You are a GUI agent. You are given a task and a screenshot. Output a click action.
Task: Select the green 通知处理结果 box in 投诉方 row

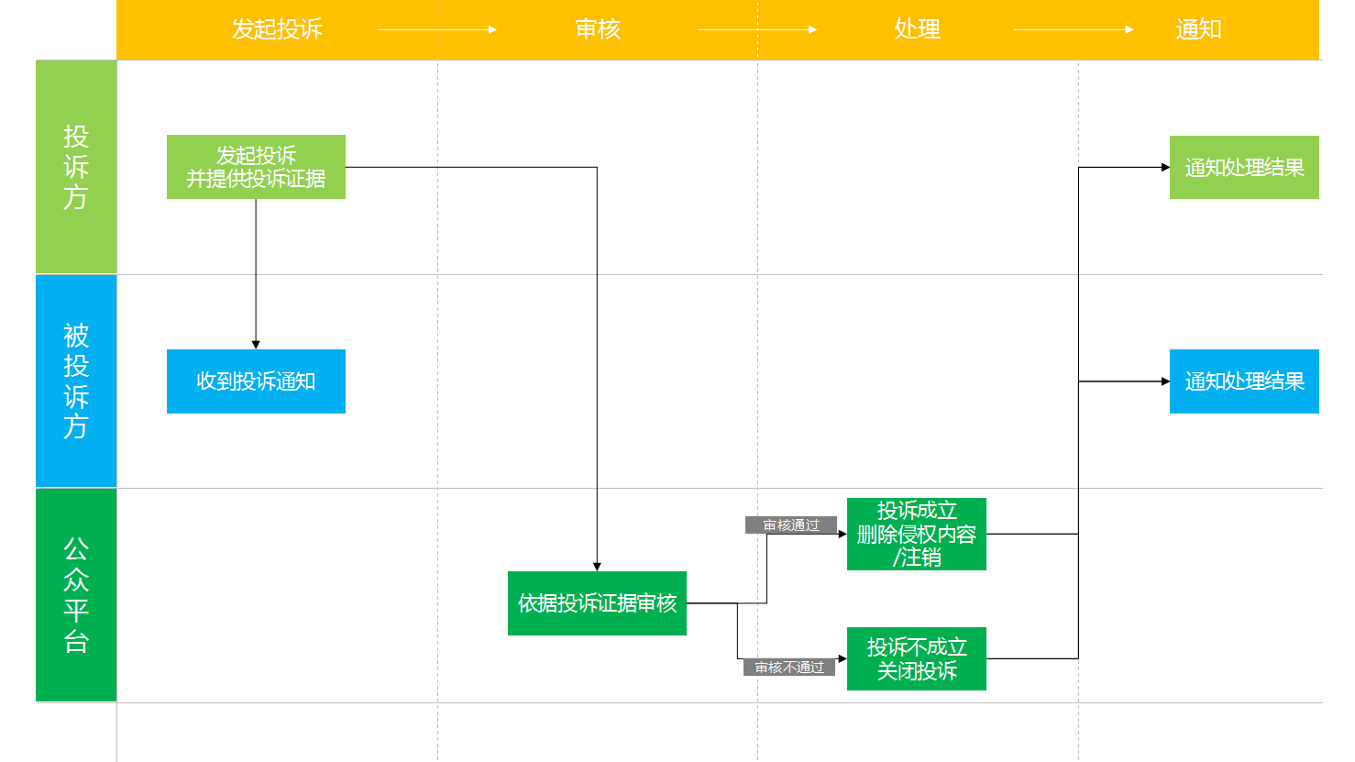tap(1244, 167)
